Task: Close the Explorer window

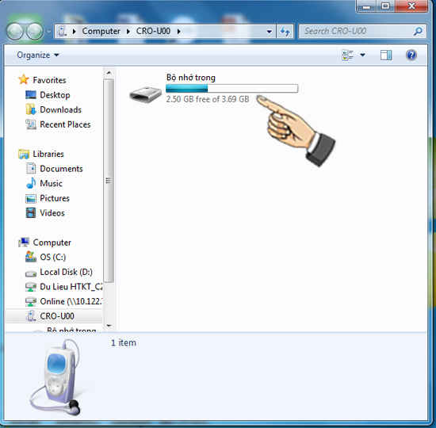Action: click(x=411, y=6)
